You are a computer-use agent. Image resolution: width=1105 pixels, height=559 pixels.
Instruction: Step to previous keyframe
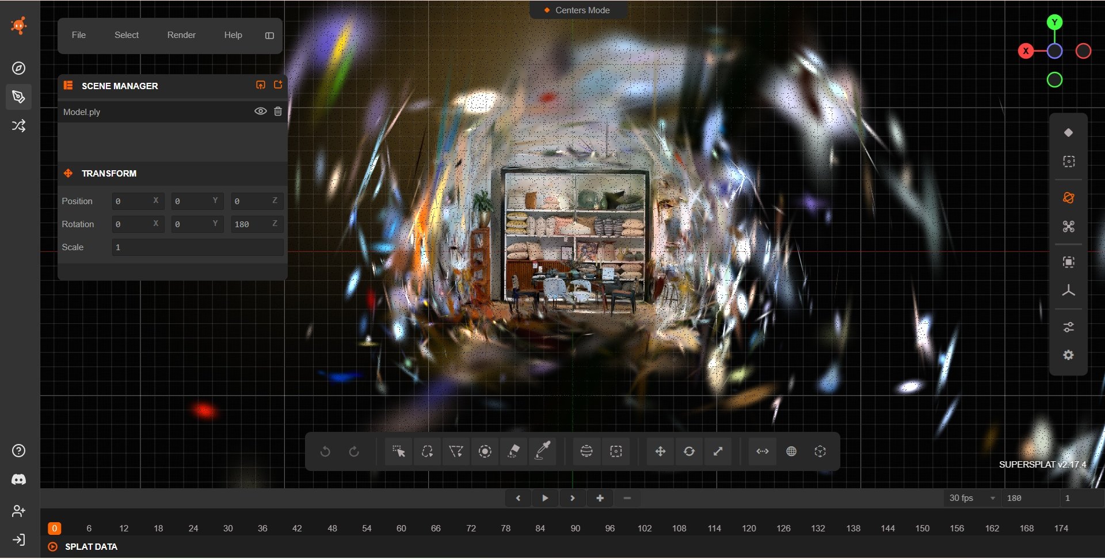pyautogui.click(x=518, y=498)
